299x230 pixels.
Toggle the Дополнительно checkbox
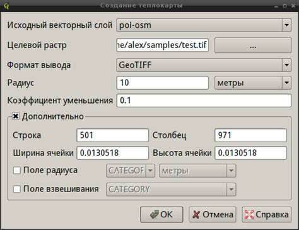(16, 116)
